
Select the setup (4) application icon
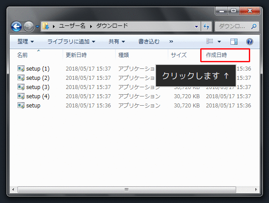click(x=21, y=96)
